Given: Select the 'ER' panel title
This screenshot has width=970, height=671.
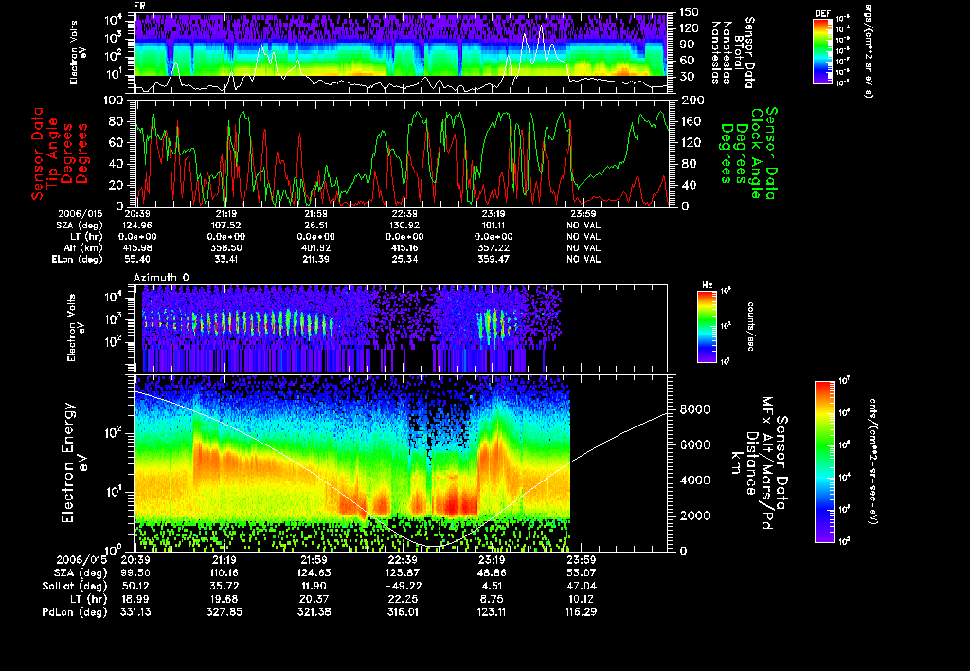Looking at the screenshot, I should (x=139, y=7).
